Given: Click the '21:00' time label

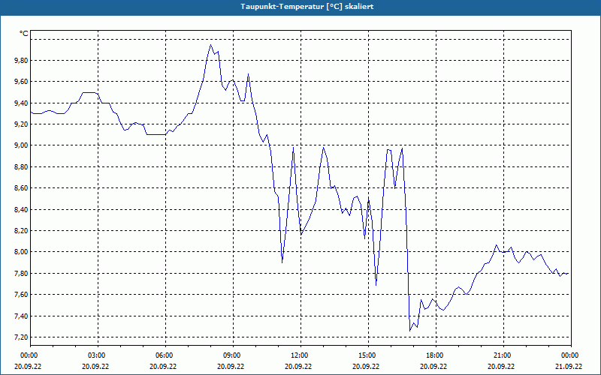Looking at the screenshot, I should [503, 355].
